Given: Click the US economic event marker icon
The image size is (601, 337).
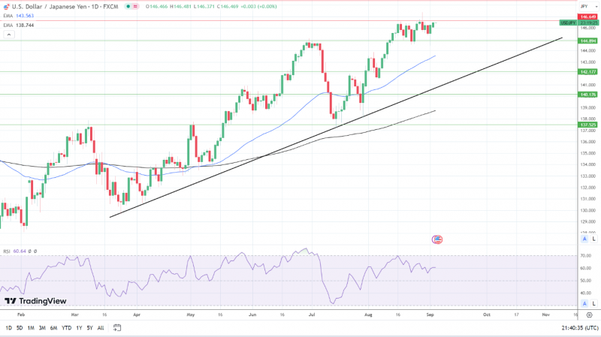Looking at the screenshot, I should coord(437,239).
